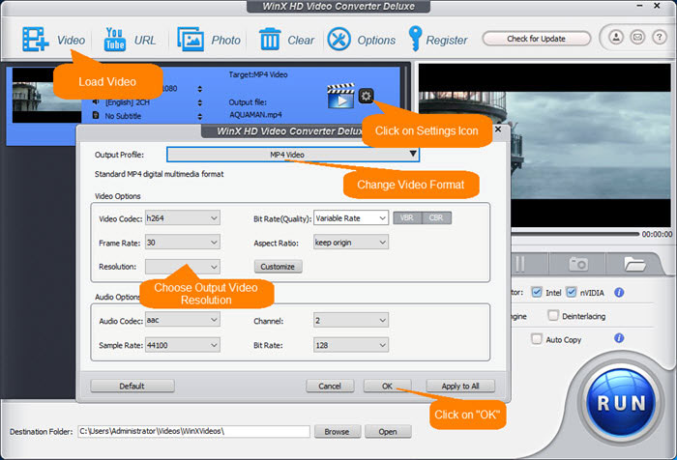This screenshot has height=460, width=677.
Task: Click the info icon next to nVIDIA
Action: [619, 293]
